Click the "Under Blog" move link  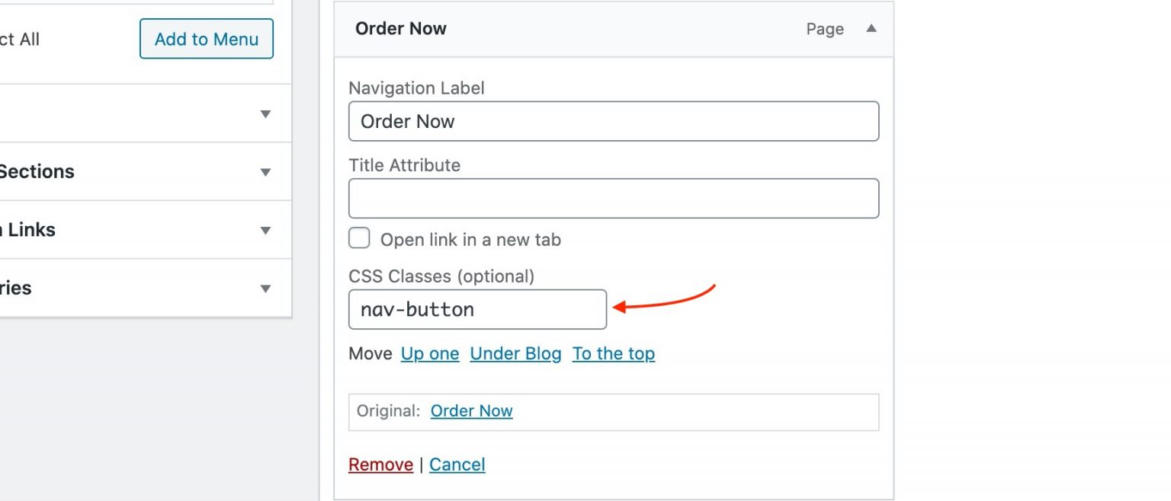pos(515,353)
